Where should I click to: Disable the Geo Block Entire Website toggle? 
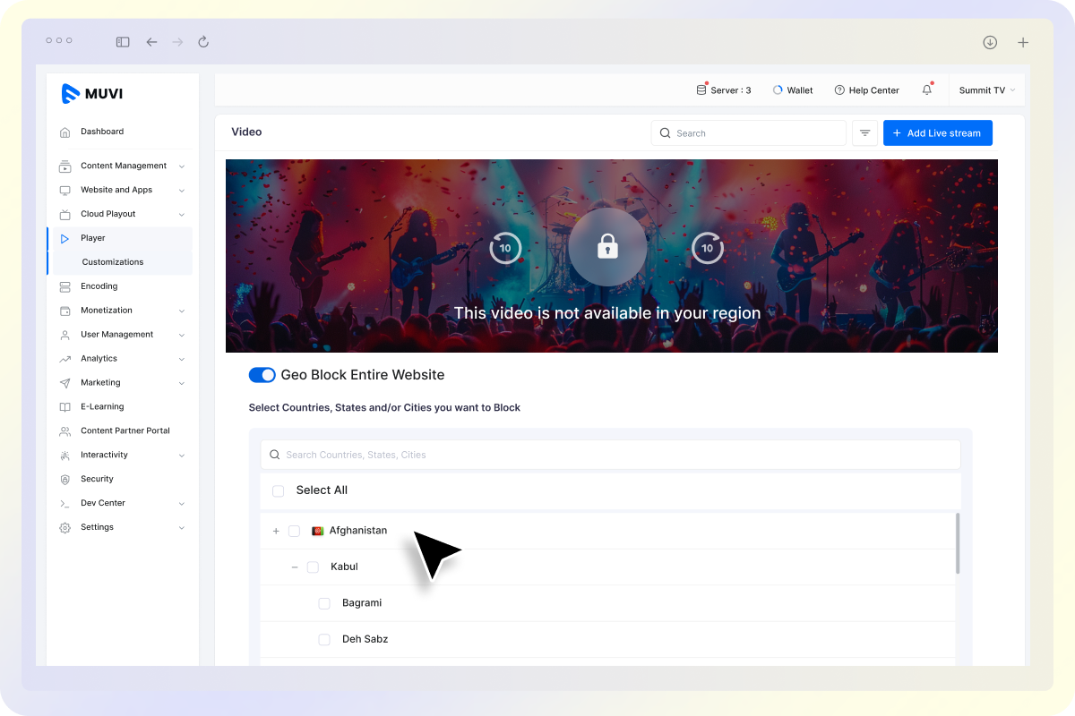[262, 375]
